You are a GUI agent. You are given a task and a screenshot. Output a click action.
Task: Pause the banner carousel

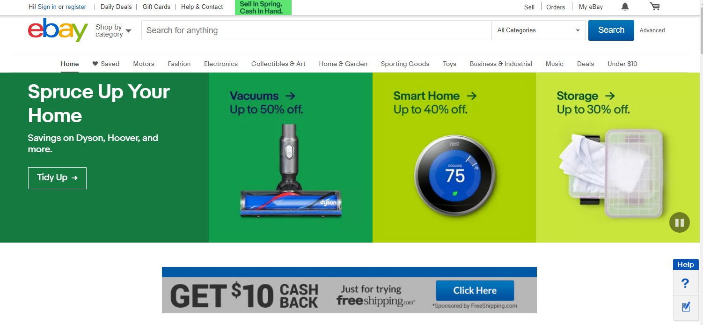(680, 222)
